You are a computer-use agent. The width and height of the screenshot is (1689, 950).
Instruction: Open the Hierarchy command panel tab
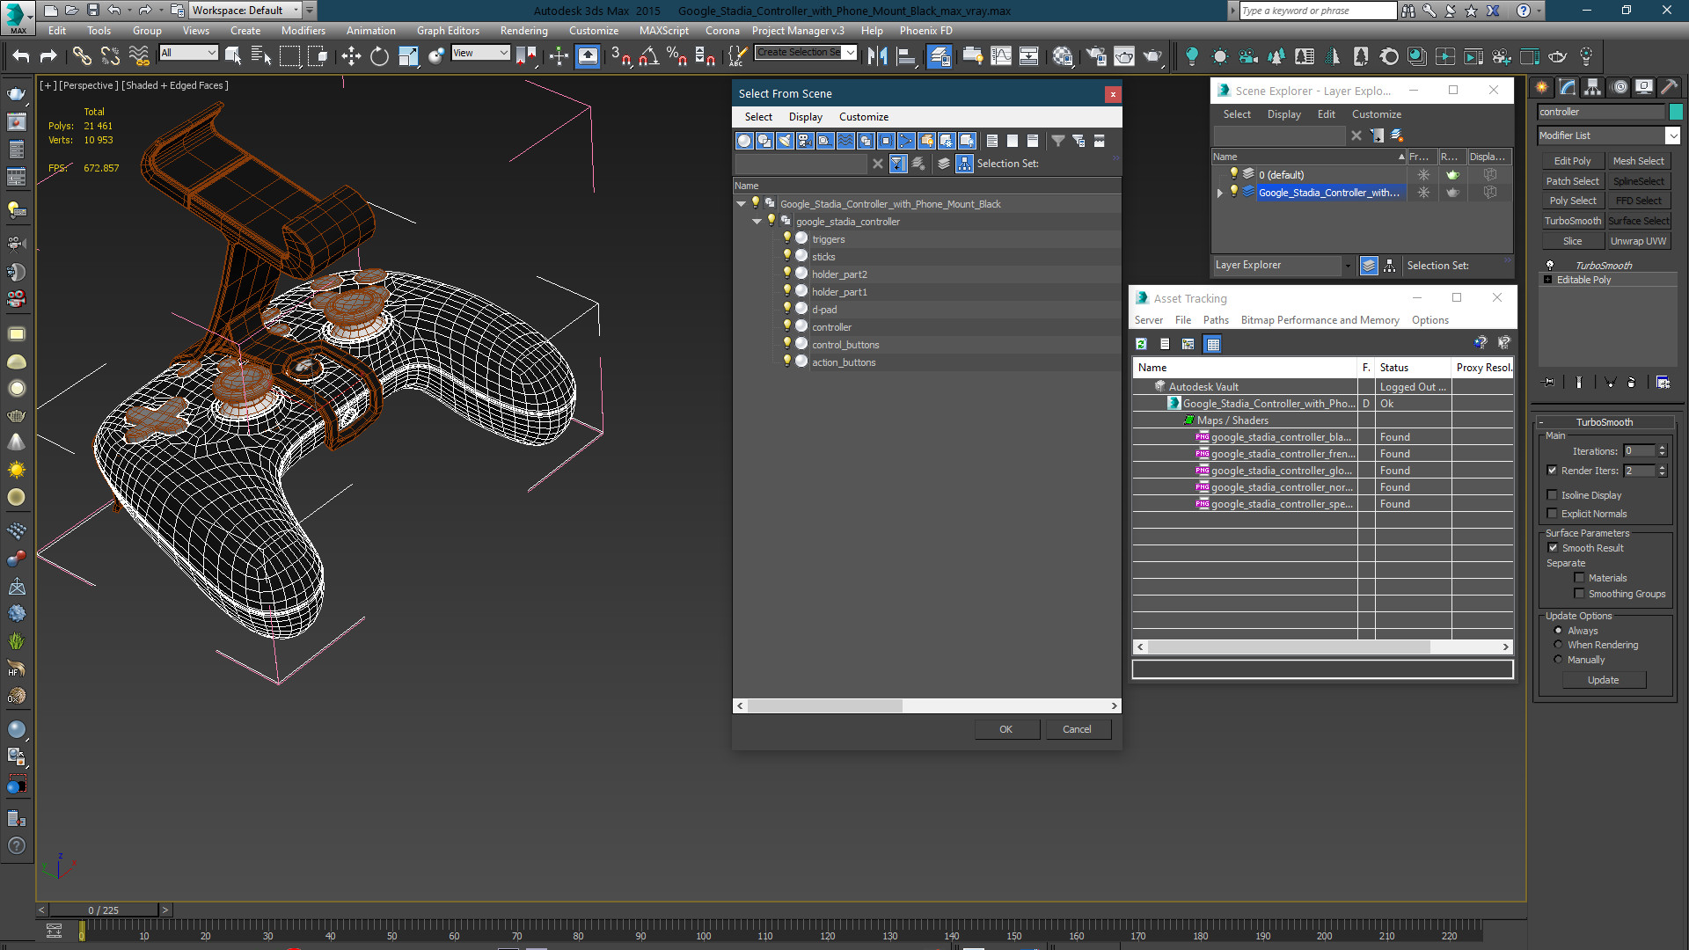click(1593, 87)
